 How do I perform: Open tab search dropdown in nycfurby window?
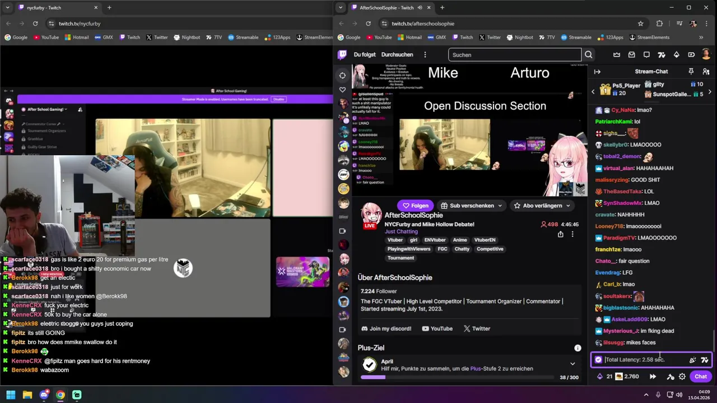[7, 8]
